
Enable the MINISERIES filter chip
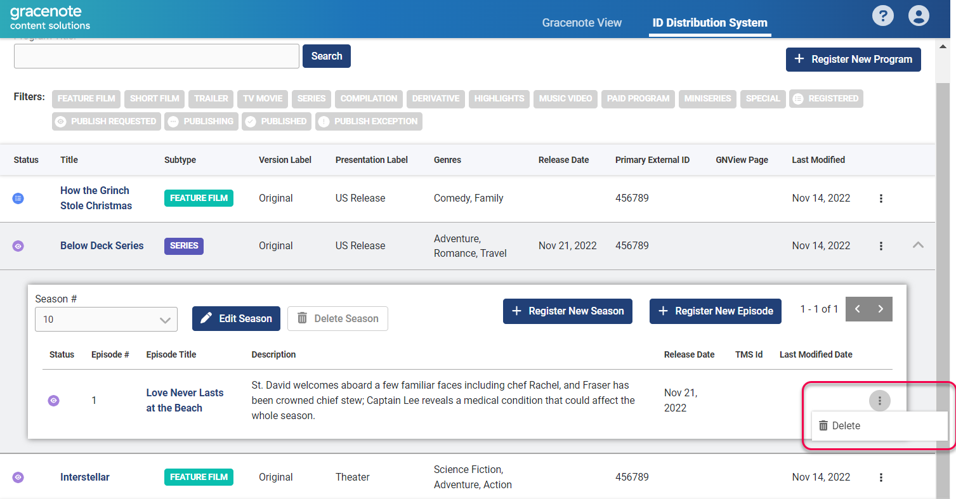707,99
